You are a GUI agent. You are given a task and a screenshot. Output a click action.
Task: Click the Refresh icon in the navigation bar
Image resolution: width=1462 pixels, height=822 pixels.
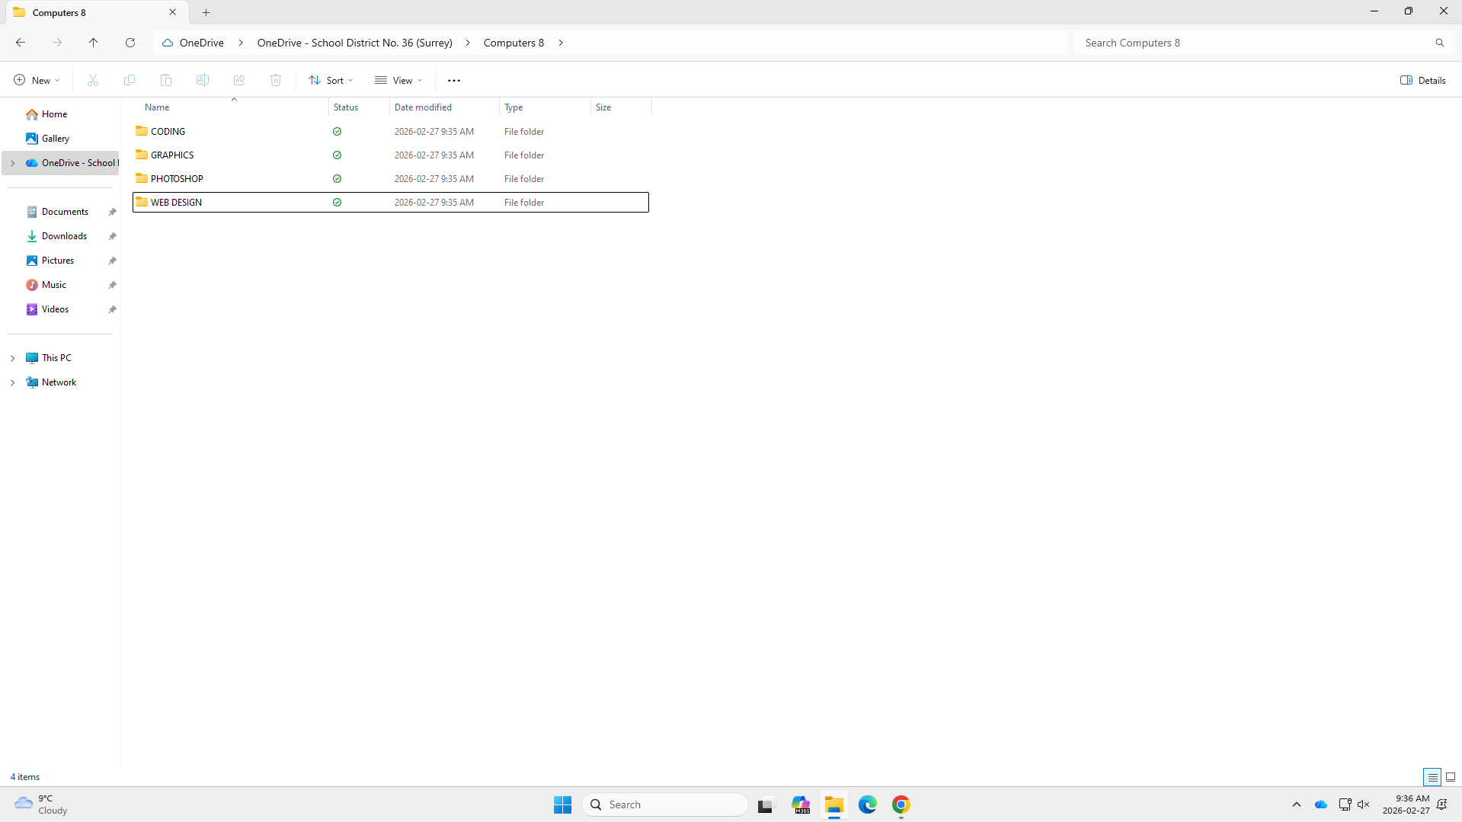(130, 43)
